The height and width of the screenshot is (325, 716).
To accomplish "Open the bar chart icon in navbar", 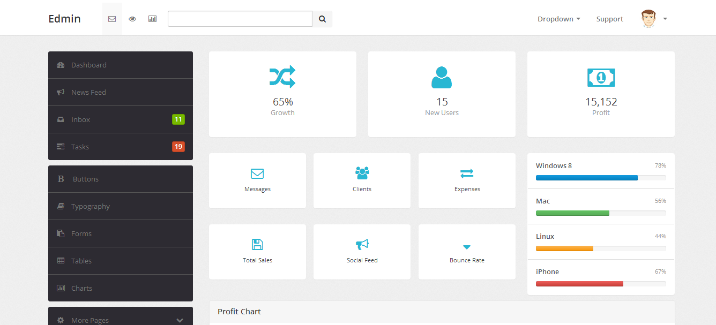I will click(x=153, y=19).
